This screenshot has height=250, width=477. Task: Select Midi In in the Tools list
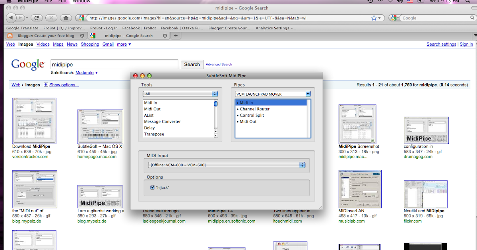pyautogui.click(x=178, y=103)
